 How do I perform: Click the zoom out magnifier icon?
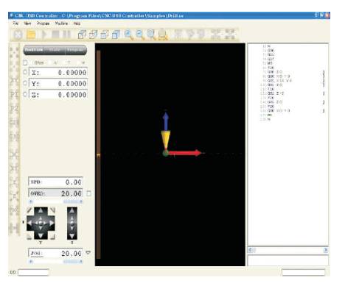coord(140,35)
